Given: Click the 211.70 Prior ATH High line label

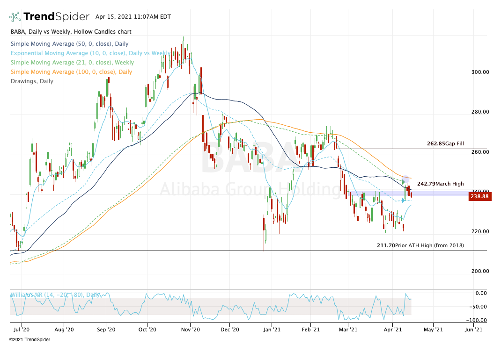Looking at the screenshot, I should (420, 245).
